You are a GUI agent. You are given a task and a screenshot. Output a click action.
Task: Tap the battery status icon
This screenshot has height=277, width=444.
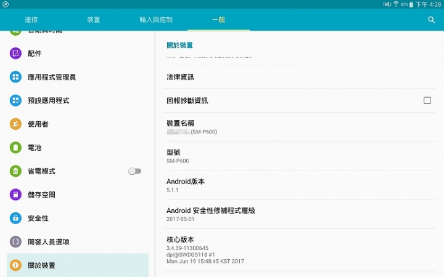(411, 4)
